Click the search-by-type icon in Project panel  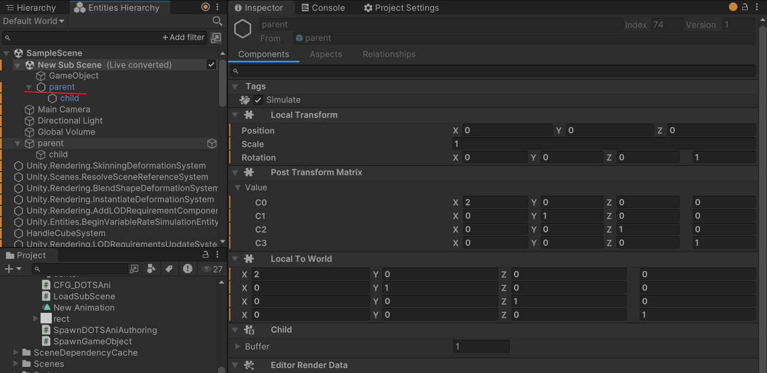coord(151,269)
